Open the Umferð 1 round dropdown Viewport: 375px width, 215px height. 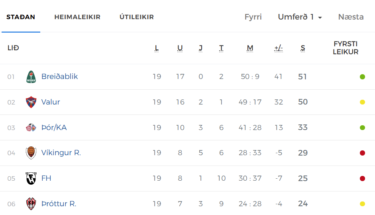(x=300, y=17)
